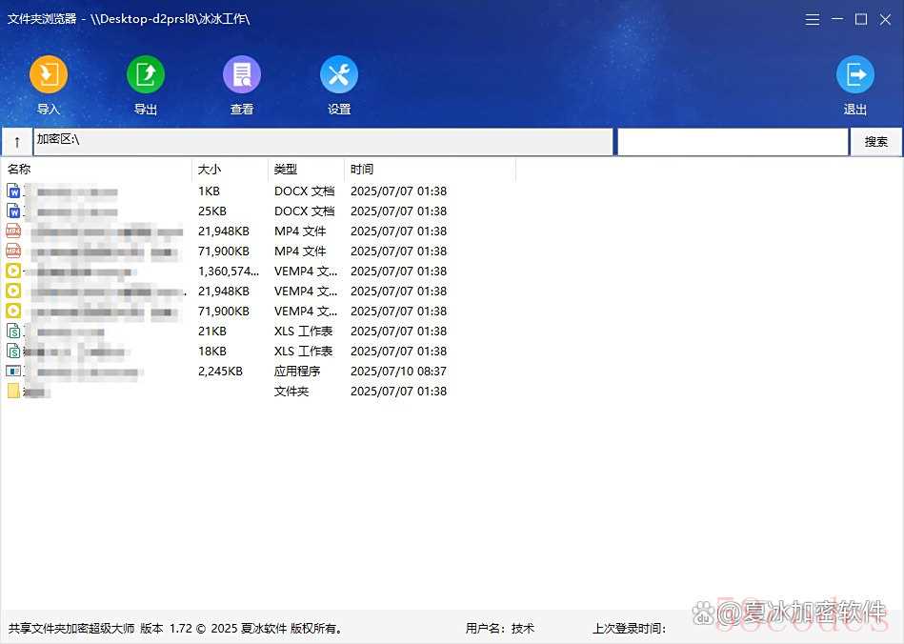Select the VEMP4 icon of the 1,360,574 KB file
Image resolution: width=904 pixels, height=644 pixels.
point(13,271)
